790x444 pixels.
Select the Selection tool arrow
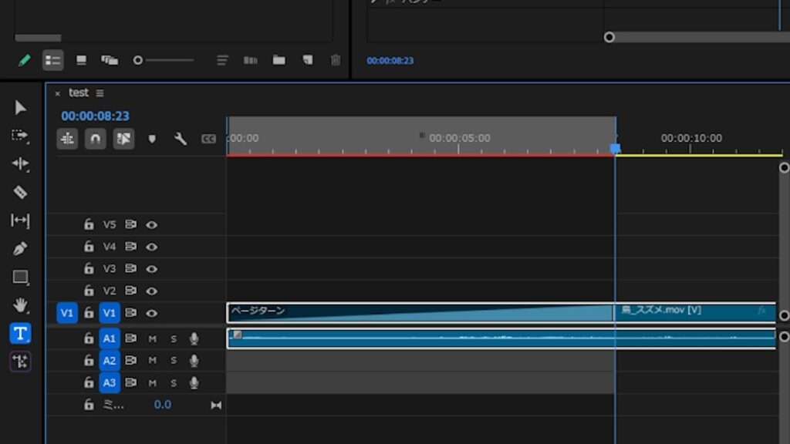tap(20, 107)
